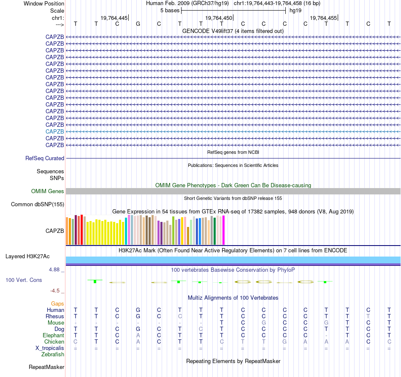Click the RefSeq Curated track label

pos(45,158)
